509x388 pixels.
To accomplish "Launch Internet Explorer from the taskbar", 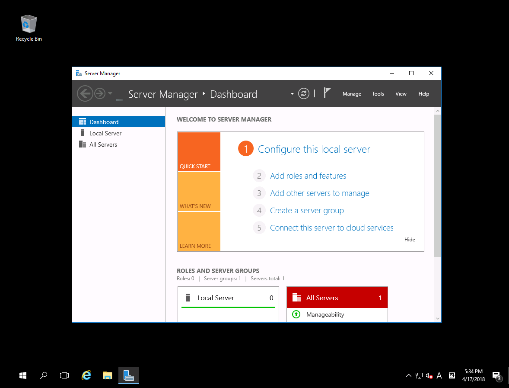I will pos(86,375).
